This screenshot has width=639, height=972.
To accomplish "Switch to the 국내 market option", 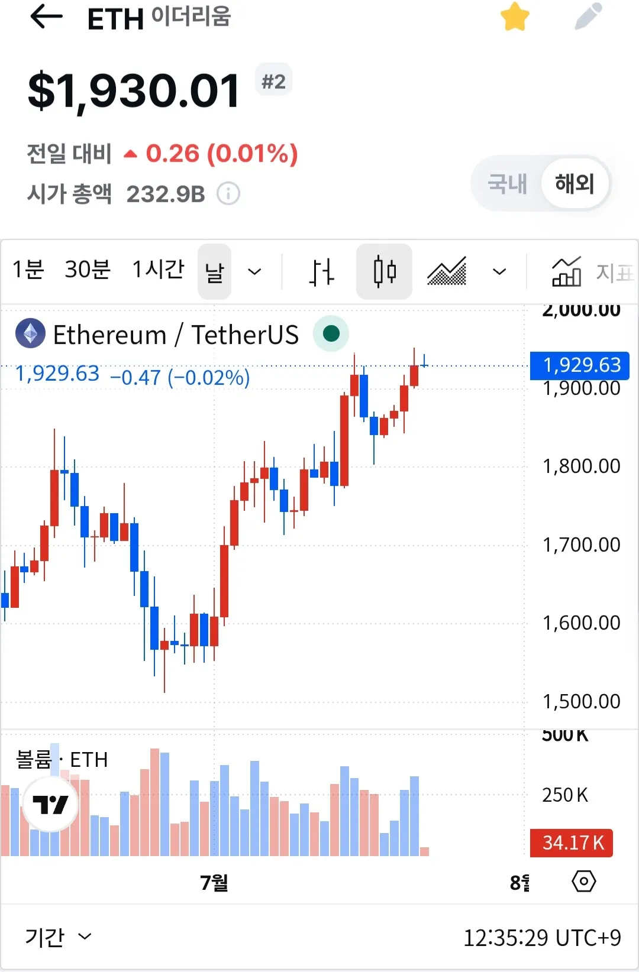I will pyautogui.click(x=507, y=184).
